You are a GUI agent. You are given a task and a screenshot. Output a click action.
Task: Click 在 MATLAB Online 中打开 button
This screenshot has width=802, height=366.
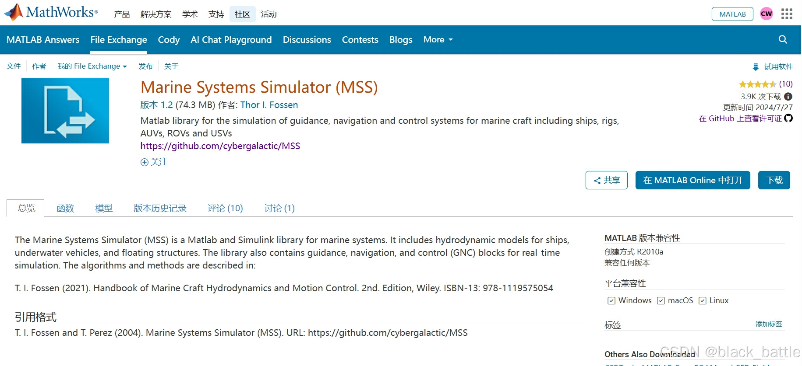[x=693, y=180]
